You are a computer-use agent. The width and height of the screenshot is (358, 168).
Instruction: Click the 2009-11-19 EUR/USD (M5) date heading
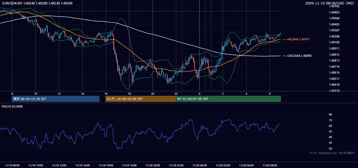pyautogui.click(x=330, y=3)
